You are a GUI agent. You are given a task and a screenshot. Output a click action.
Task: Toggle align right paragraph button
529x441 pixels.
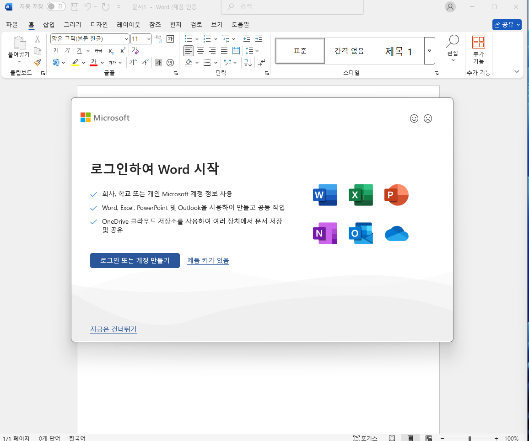click(212, 51)
